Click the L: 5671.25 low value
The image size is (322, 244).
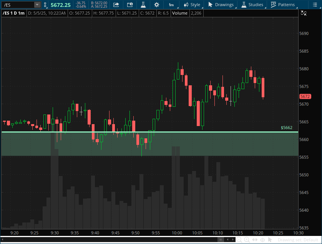(x=127, y=13)
